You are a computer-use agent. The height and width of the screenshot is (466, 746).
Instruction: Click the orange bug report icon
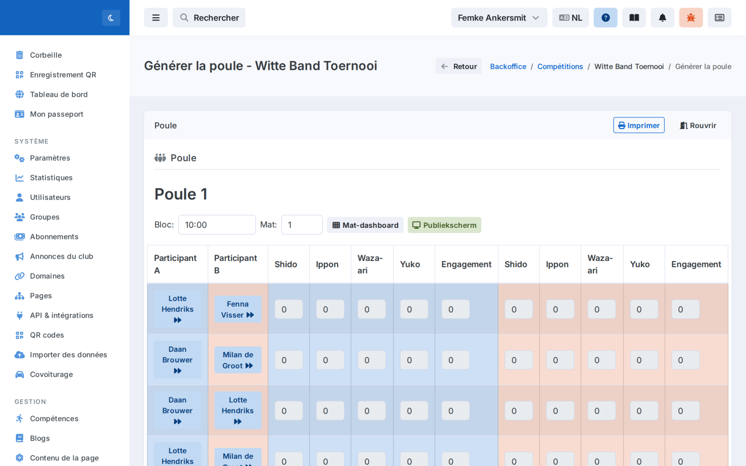pyautogui.click(x=691, y=18)
